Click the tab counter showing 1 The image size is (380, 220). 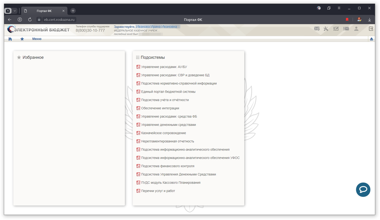8,11
